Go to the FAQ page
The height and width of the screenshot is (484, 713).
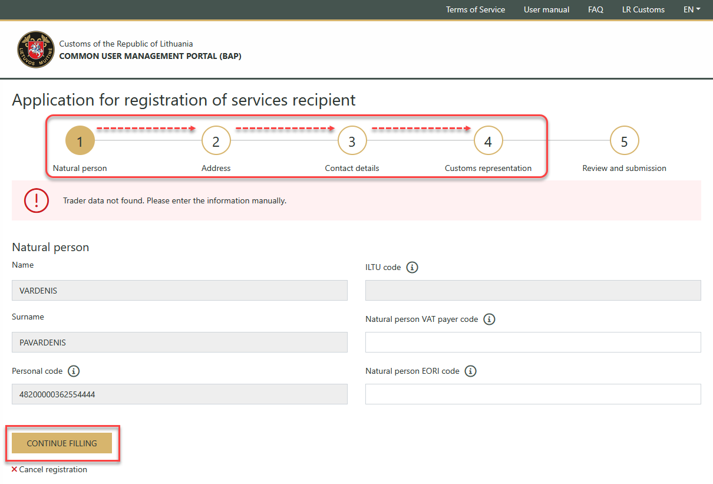click(595, 9)
